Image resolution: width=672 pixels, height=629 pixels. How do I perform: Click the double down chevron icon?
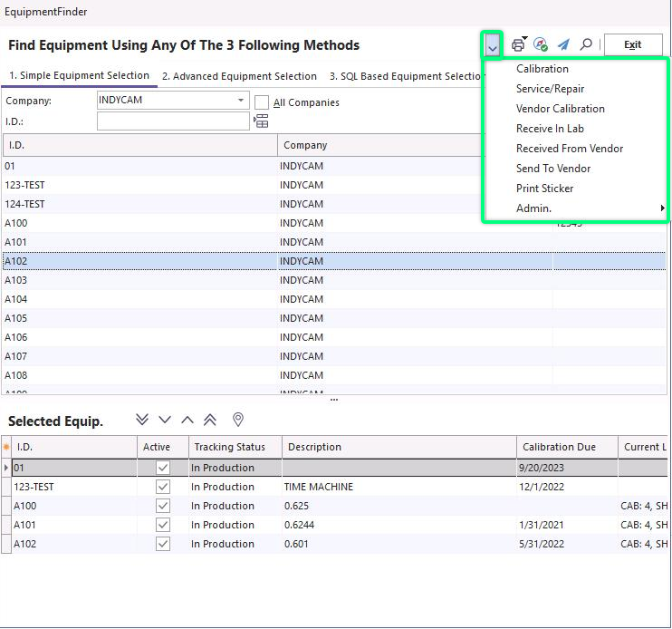[141, 420]
